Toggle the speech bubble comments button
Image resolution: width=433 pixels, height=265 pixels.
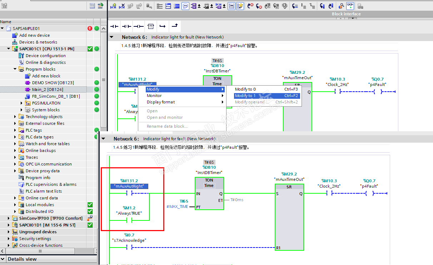click(185, 6)
